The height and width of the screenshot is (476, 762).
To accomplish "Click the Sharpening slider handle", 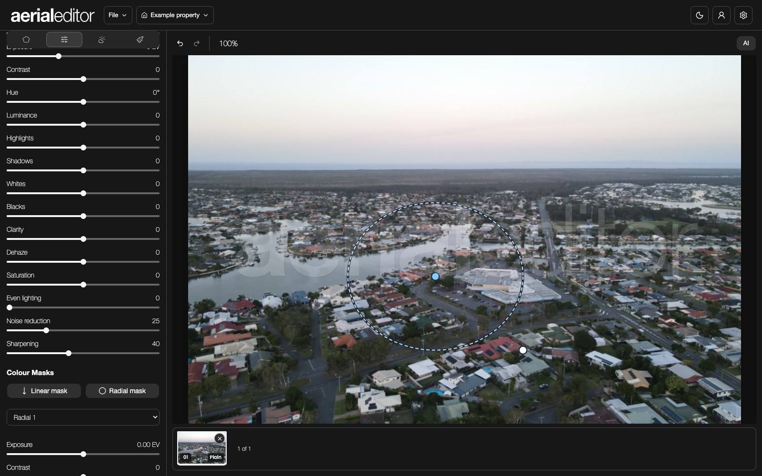I will (69, 353).
